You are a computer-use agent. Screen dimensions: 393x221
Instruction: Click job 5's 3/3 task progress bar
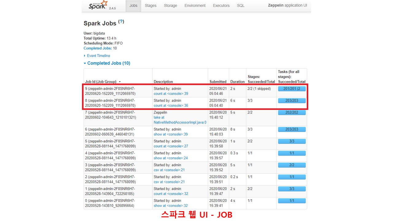pos(292,141)
